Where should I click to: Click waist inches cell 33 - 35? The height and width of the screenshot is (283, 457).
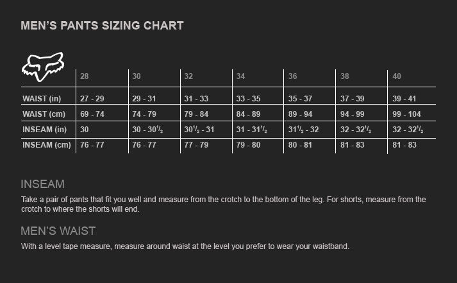click(248, 99)
